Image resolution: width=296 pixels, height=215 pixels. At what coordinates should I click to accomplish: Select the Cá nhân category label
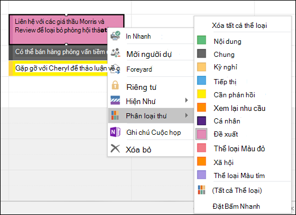click(227, 121)
